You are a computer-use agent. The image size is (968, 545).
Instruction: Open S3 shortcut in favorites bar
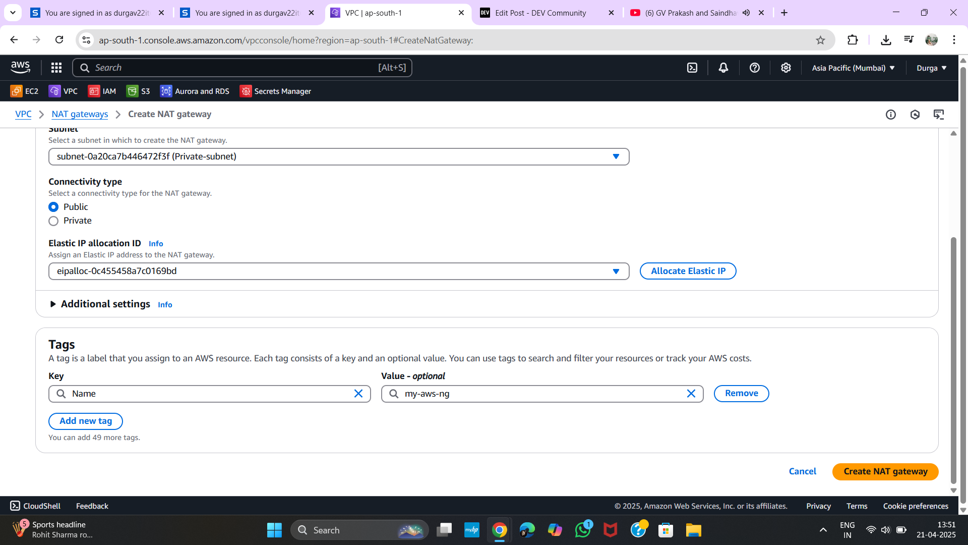138,91
